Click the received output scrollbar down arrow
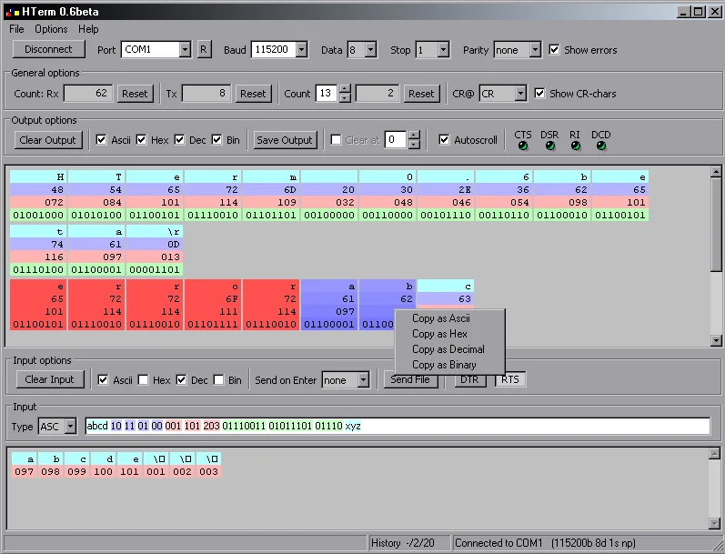 pyautogui.click(x=716, y=341)
